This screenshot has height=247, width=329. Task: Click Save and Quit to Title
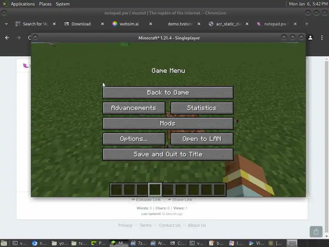168,154
